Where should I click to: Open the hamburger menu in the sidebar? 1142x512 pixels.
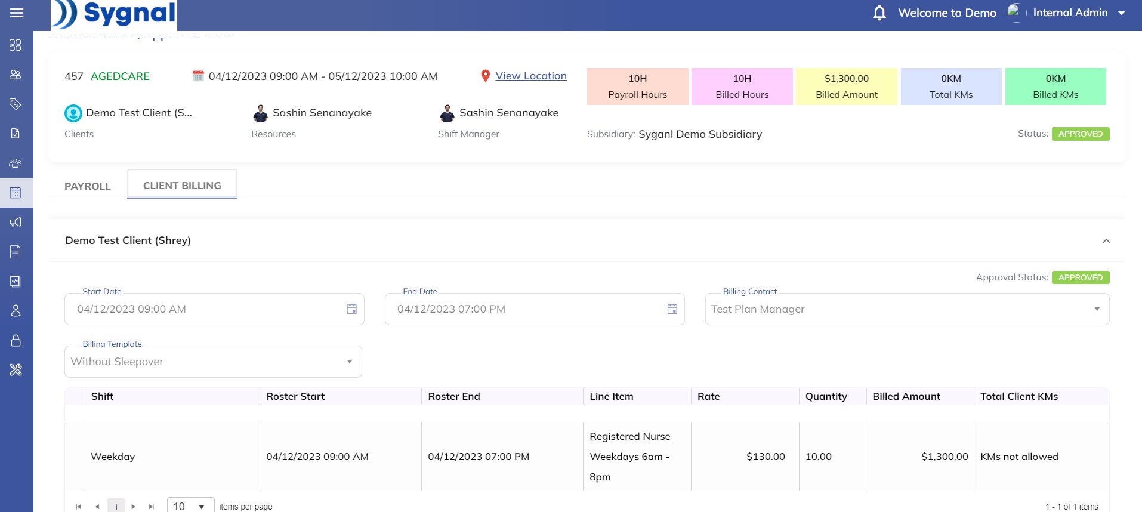click(x=17, y=13)
